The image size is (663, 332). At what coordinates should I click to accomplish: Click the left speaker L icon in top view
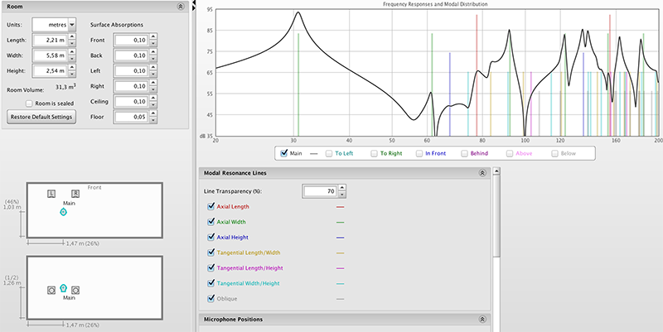51,193
